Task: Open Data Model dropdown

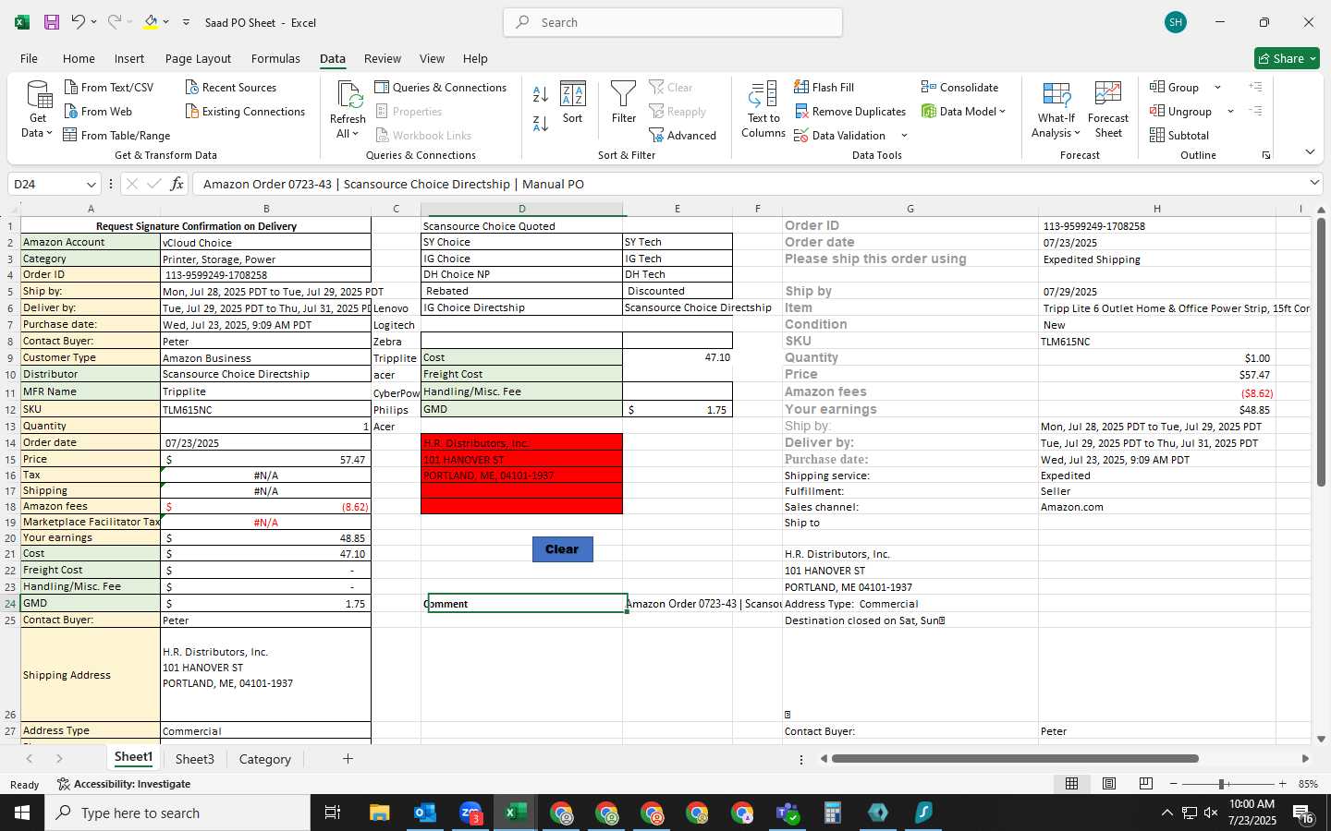Action: click(963, 111)
